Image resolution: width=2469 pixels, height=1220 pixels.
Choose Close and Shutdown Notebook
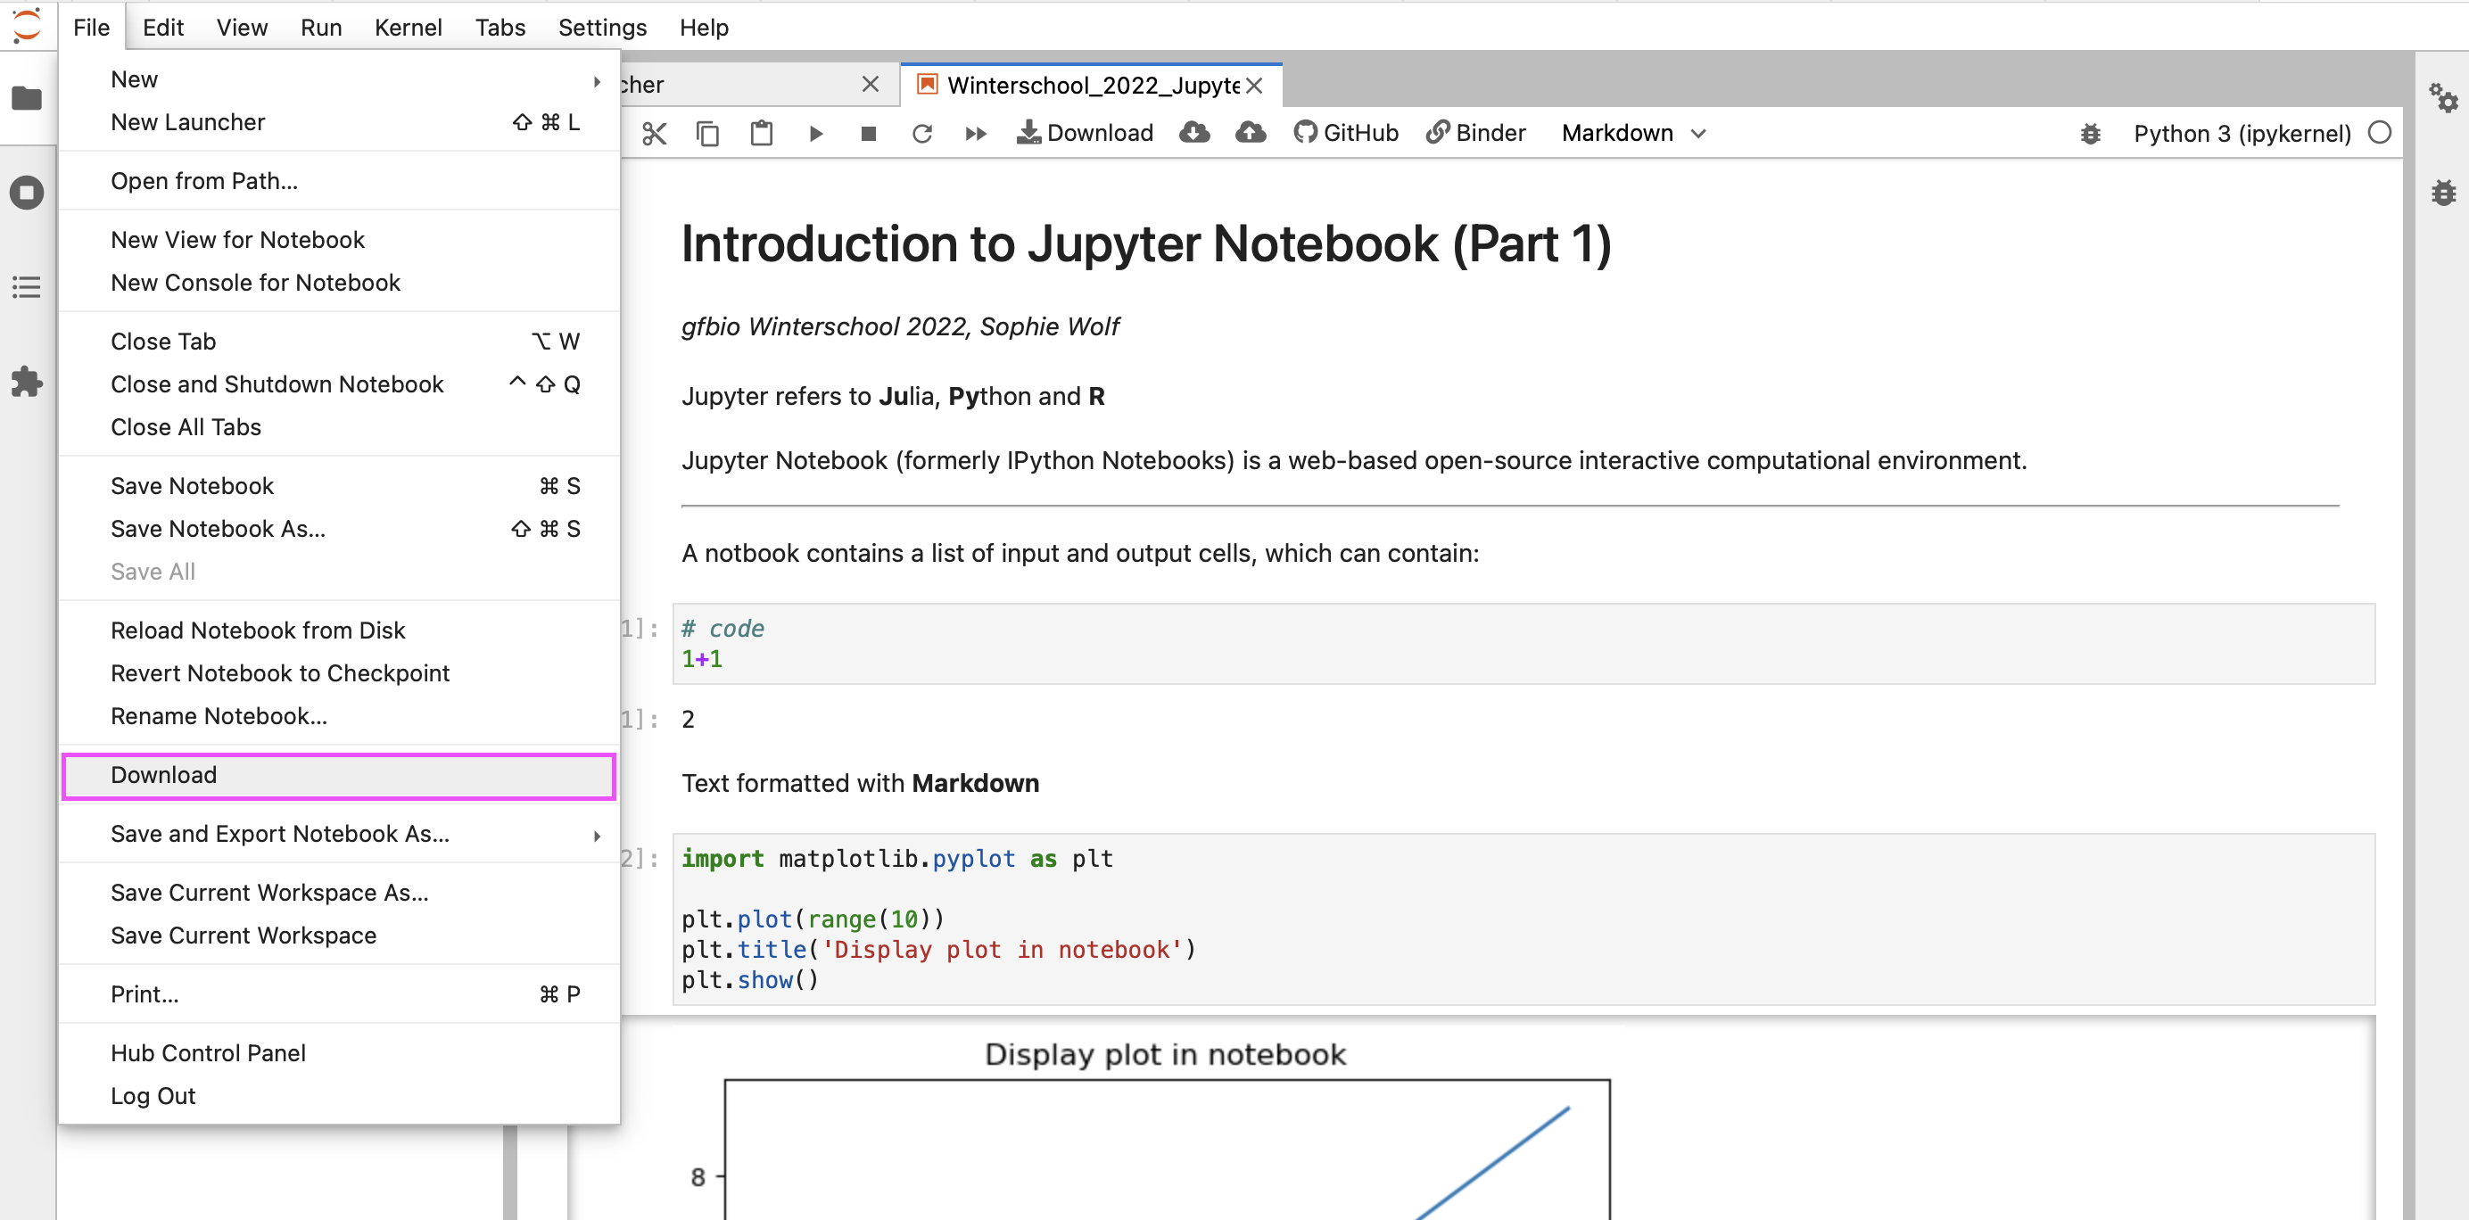339,384
